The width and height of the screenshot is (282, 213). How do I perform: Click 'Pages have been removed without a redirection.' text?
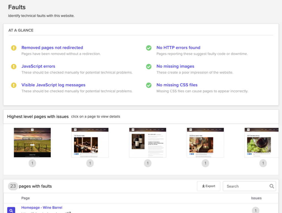click(x=61, y=54)
